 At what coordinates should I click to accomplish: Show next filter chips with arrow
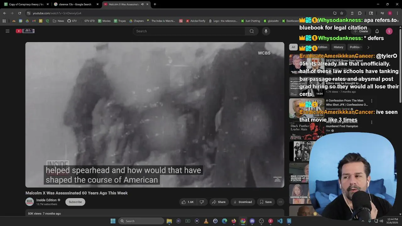[x=368, y=47]
